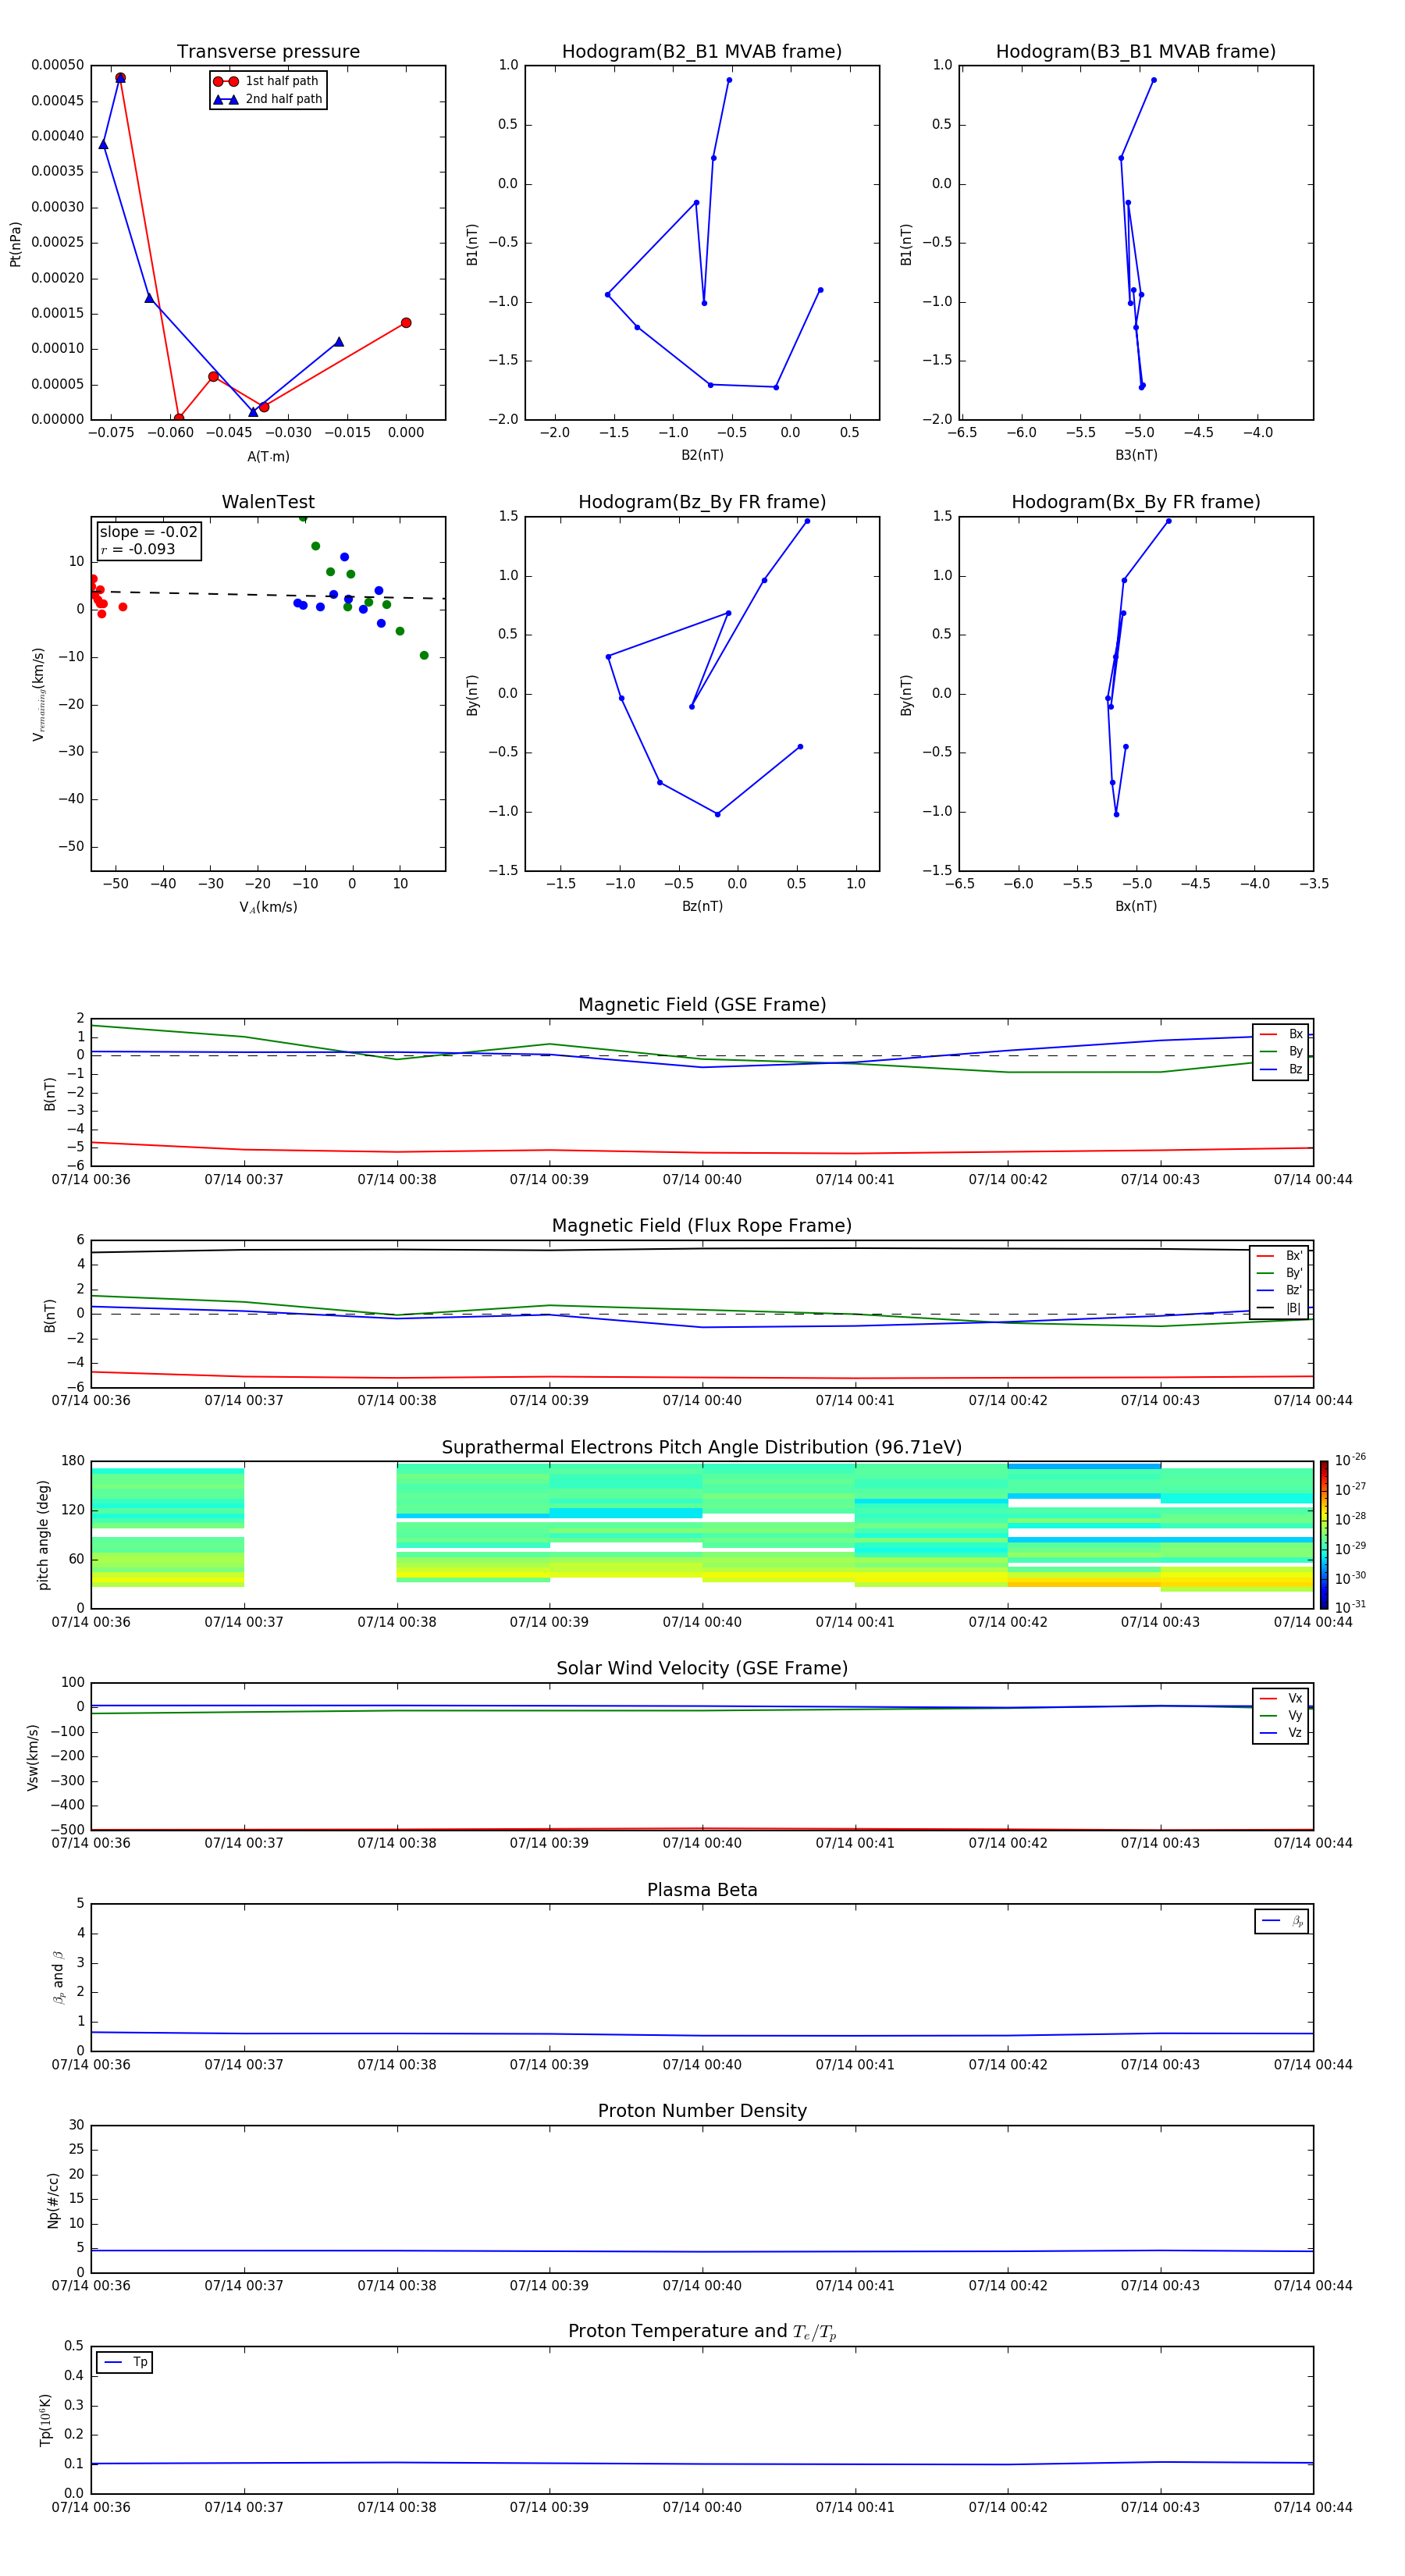Image resolution: width=1405 pixels, height=2576 pixels.
Task: Click the 10^-26 label on the colorbar
Action: tap(1350, 1460)
